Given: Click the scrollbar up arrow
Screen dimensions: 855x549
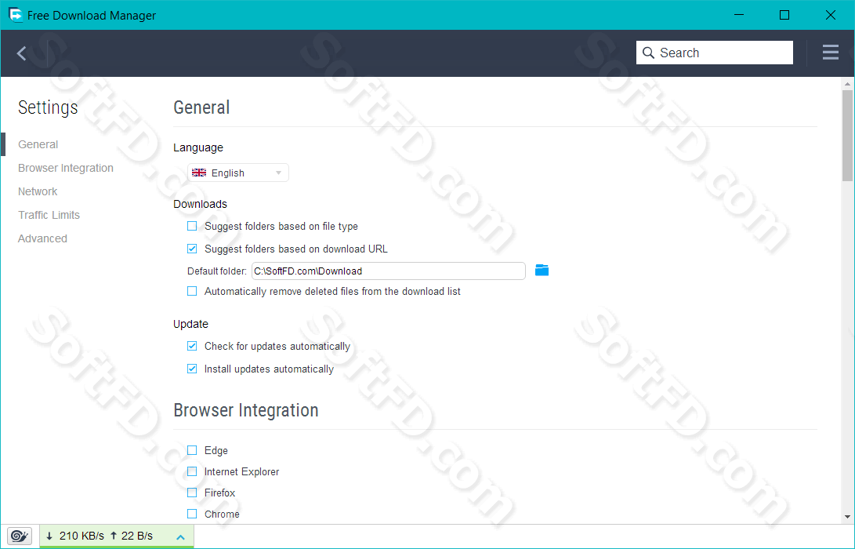Looking at the screenshot, I should click(x=847, y=84).
